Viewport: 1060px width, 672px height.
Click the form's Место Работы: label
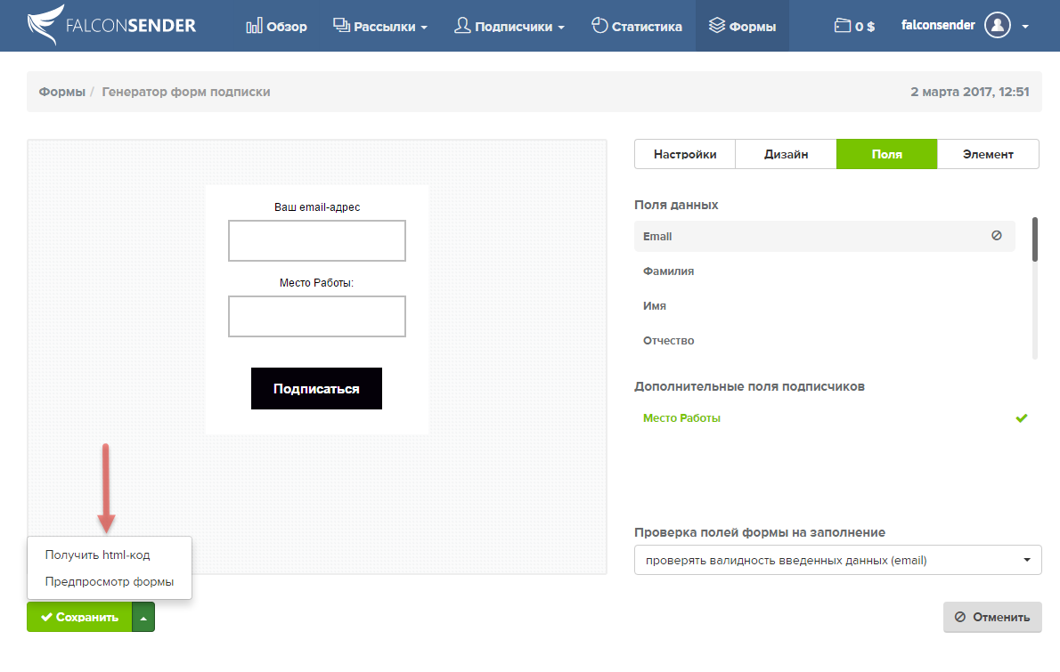316,283
